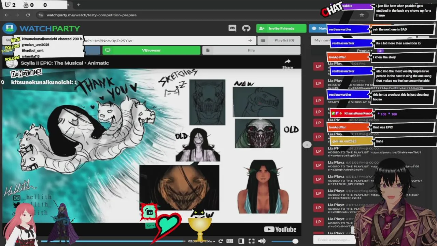Expand the People list dropdown
Screen dimensions: 437x246
click(364, 51)
